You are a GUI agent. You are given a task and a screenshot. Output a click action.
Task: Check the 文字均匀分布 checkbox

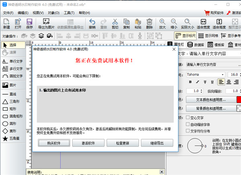tap(188, 131)
